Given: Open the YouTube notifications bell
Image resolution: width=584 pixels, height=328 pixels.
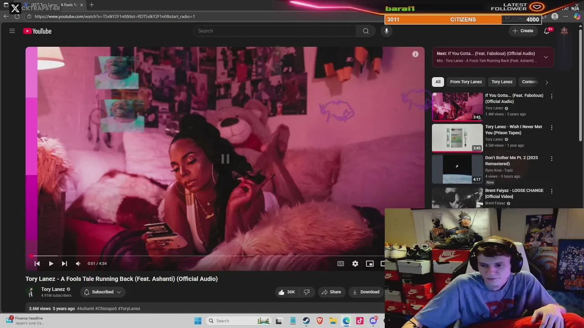Looking at the screenshot, I should coord(547,31).
